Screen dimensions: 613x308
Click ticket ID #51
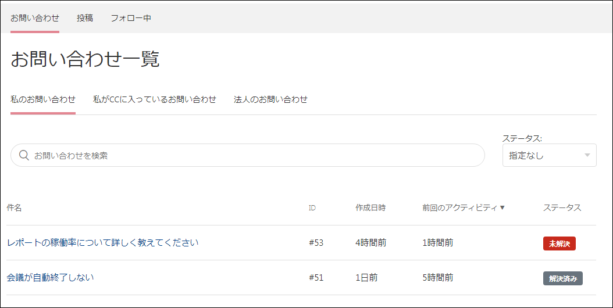point(316,278)
